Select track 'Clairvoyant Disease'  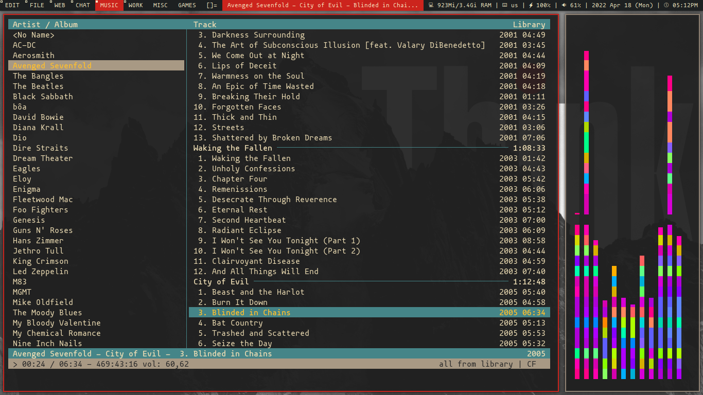point(369,261)
